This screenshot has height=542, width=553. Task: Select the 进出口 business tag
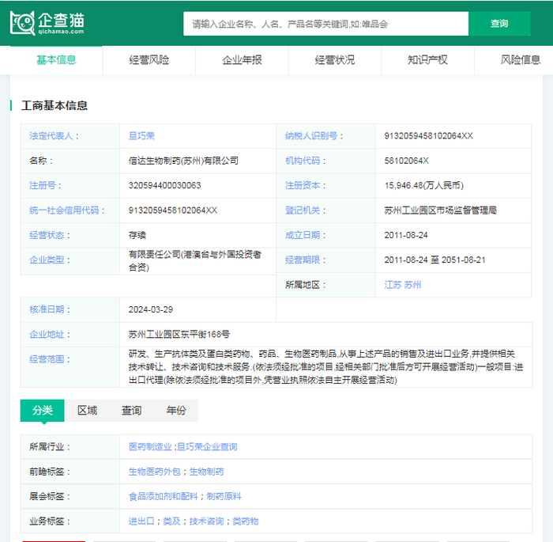tap(141, 521)
